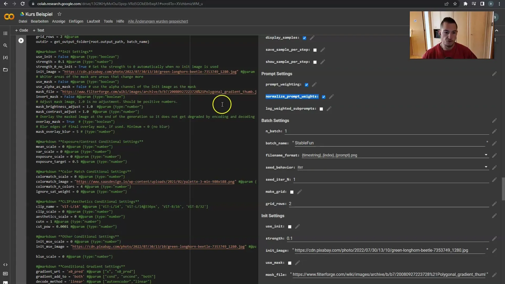Open the browser extensions puzzle icon
505x284 pixels.
tap(465, 4)
